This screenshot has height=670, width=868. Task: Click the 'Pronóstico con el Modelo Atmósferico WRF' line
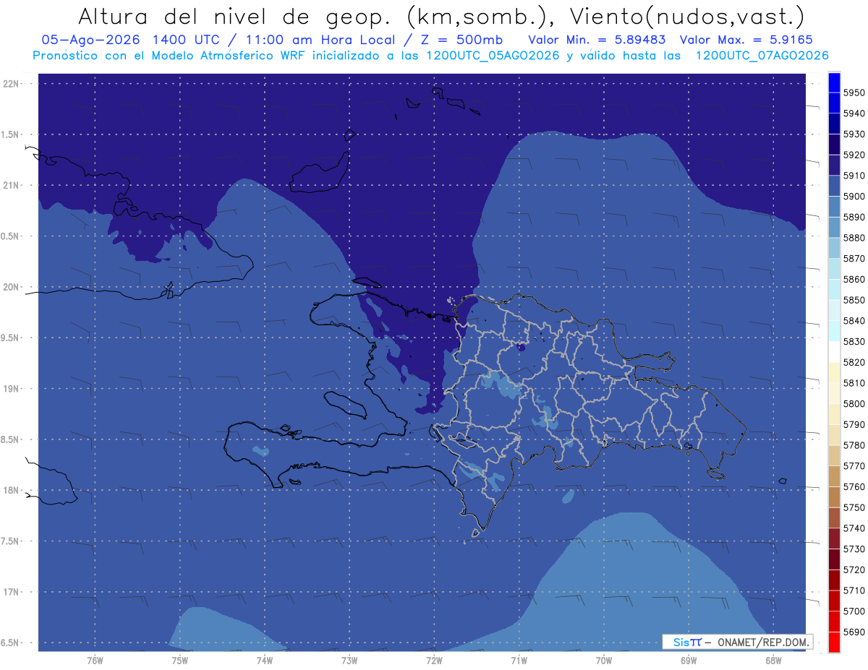coord(169,55)
